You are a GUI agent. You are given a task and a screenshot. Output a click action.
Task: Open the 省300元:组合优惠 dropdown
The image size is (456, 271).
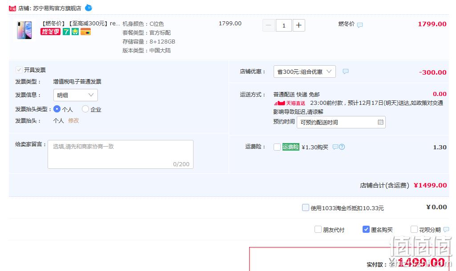(304, 72)
